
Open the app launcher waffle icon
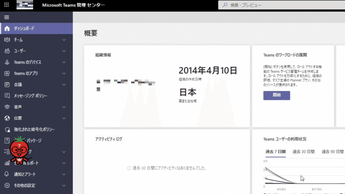7,5
